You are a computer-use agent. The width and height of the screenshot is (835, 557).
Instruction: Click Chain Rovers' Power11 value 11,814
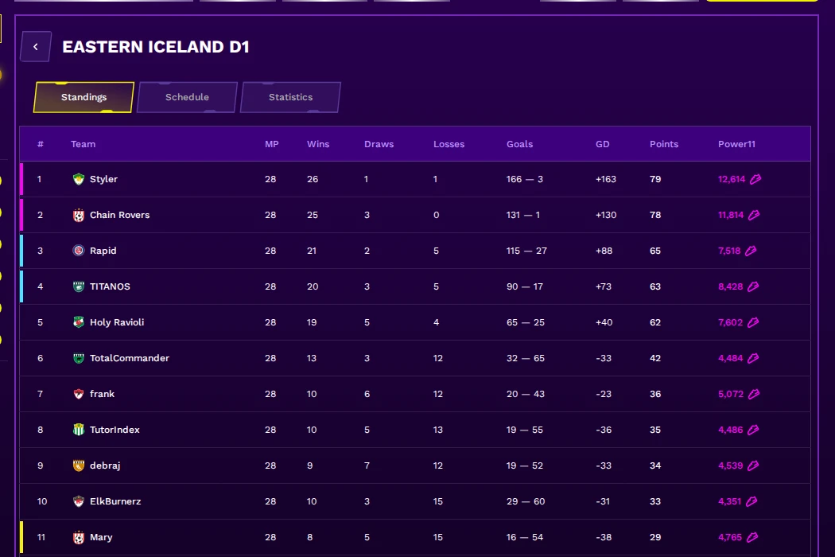pos(731,215)
